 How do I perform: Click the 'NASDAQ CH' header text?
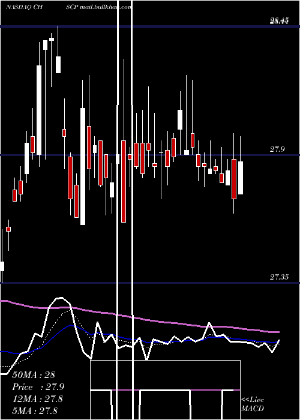point(25,7)
